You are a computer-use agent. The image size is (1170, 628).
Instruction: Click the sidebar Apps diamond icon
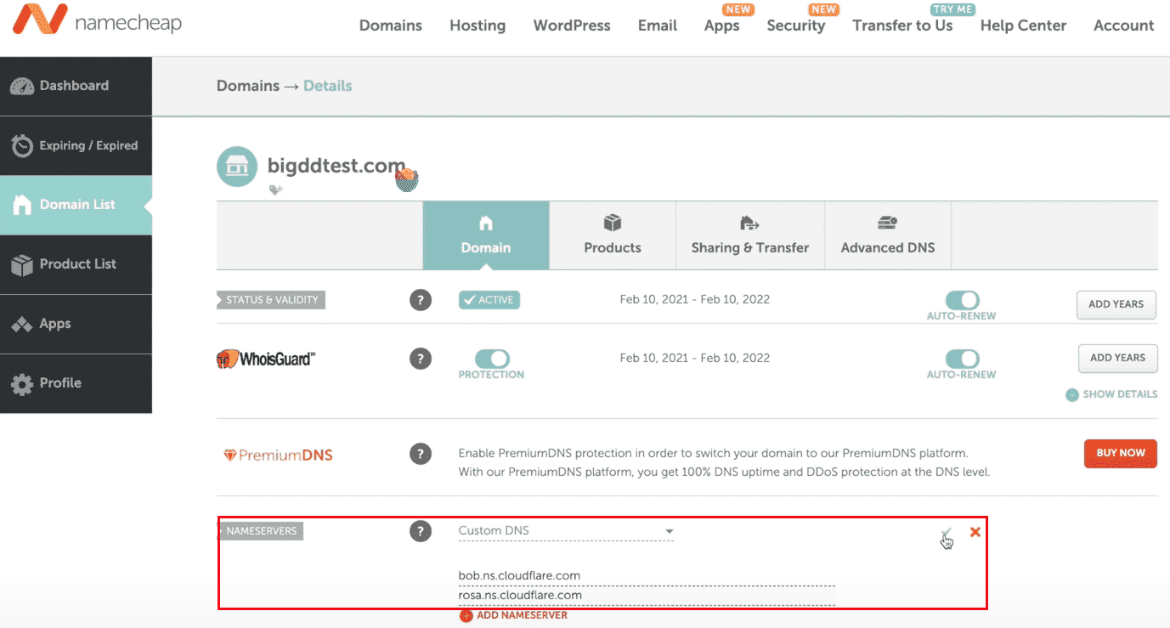point(22,324)
